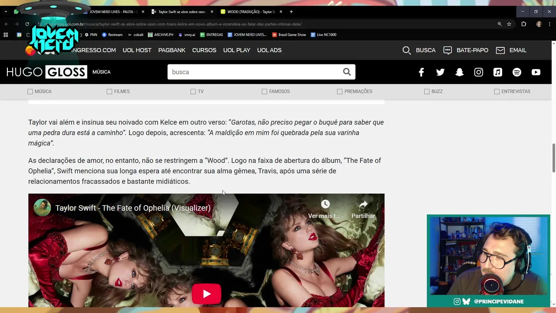Viewport: 556px width, 313px height.
Task: Open the UOL PLAY link
Action: pos(237,50)
